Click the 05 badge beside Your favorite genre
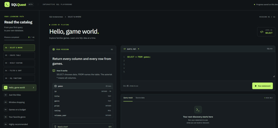 coord(6,117)
